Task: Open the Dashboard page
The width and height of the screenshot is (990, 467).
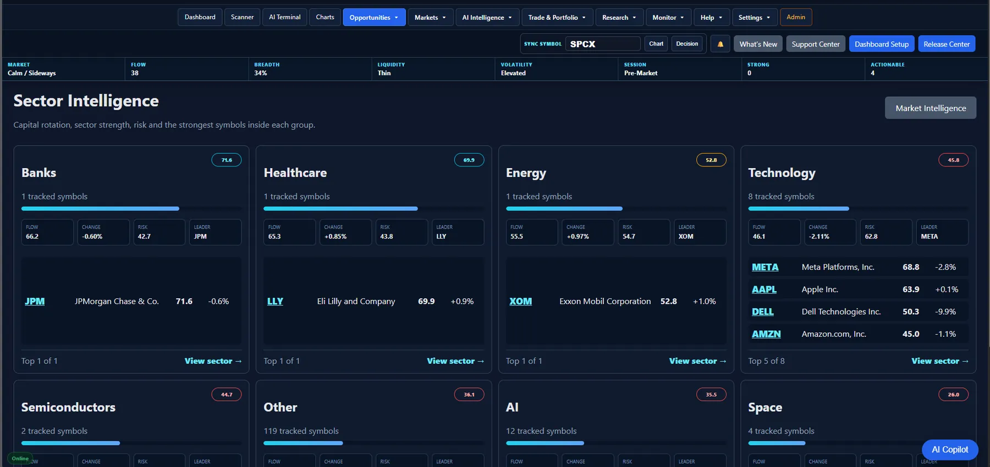Action: pyautogui.click(x=200, y=17)
